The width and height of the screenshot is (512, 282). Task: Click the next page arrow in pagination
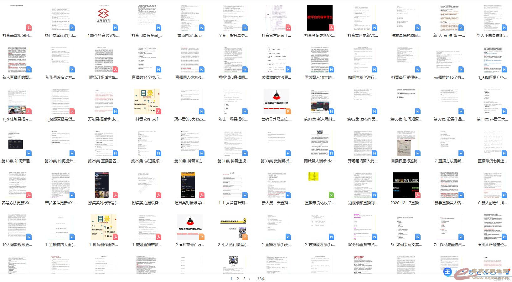250,279
